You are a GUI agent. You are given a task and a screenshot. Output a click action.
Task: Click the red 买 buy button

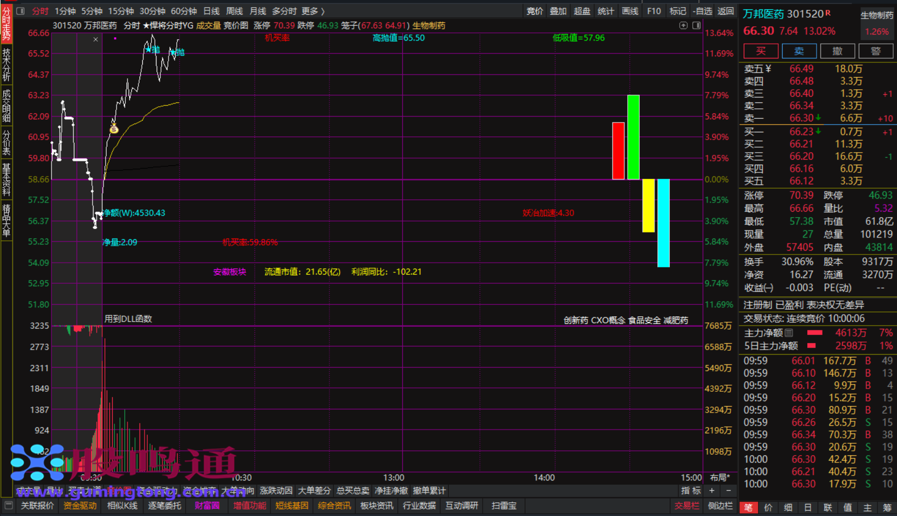761,51
